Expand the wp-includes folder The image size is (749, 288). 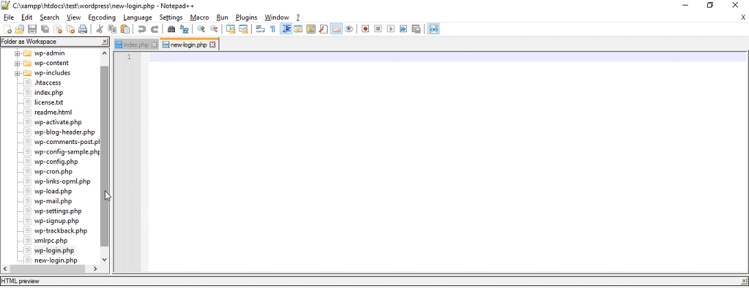pos(17,73)
